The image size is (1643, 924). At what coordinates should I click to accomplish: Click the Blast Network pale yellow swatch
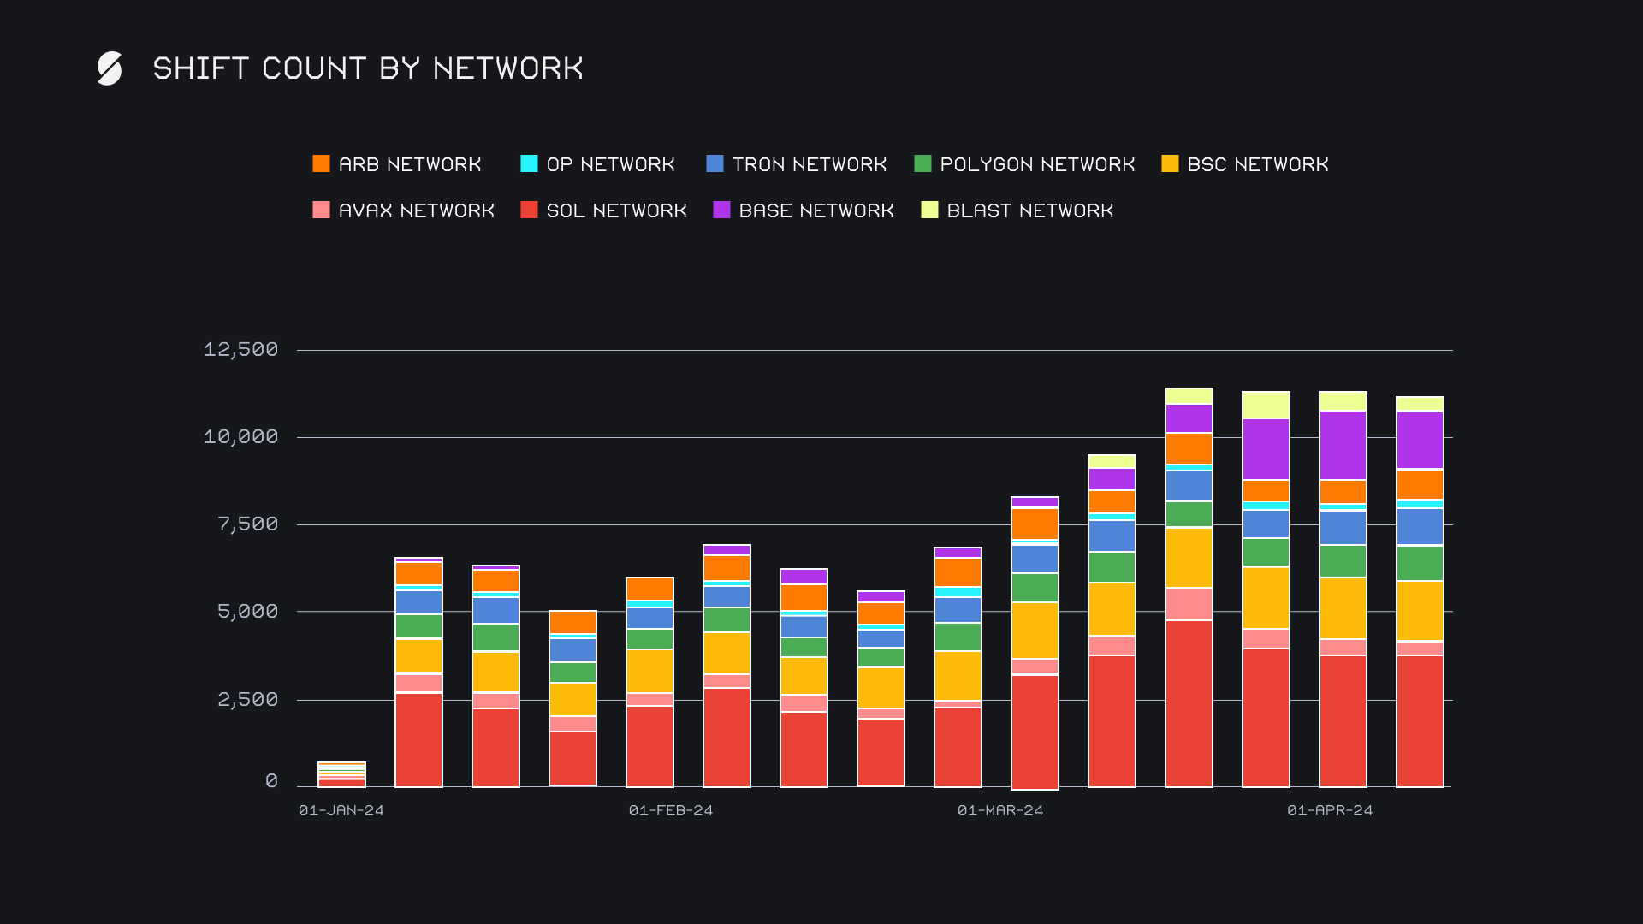click(x=929, y=210)
